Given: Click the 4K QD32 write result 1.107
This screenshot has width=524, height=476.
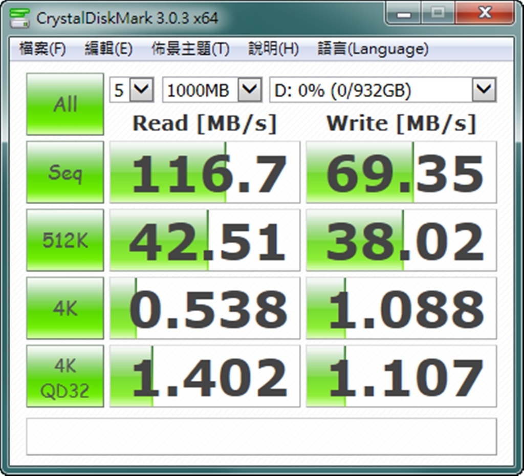Looking at the screenshot, I should pyautogui.click(x=401, y=376).
